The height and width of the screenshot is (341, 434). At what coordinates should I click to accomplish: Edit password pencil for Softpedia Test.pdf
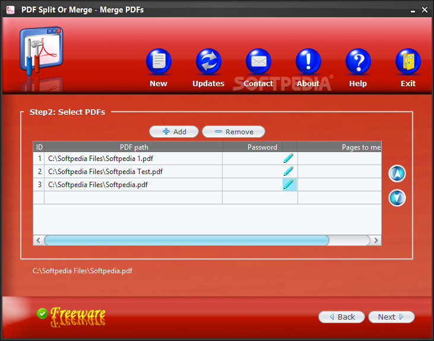pyautogui.click(x=289, y=171)
